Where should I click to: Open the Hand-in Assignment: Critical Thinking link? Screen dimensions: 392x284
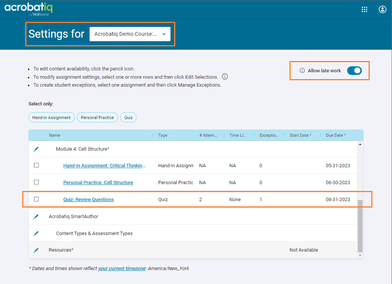tap(104, 166)
